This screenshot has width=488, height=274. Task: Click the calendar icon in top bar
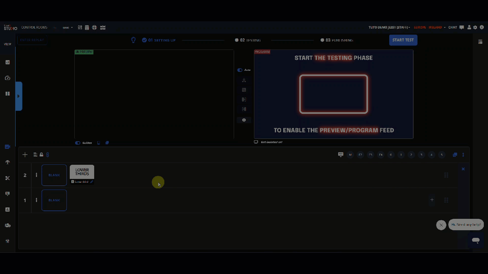pos(87,27)
